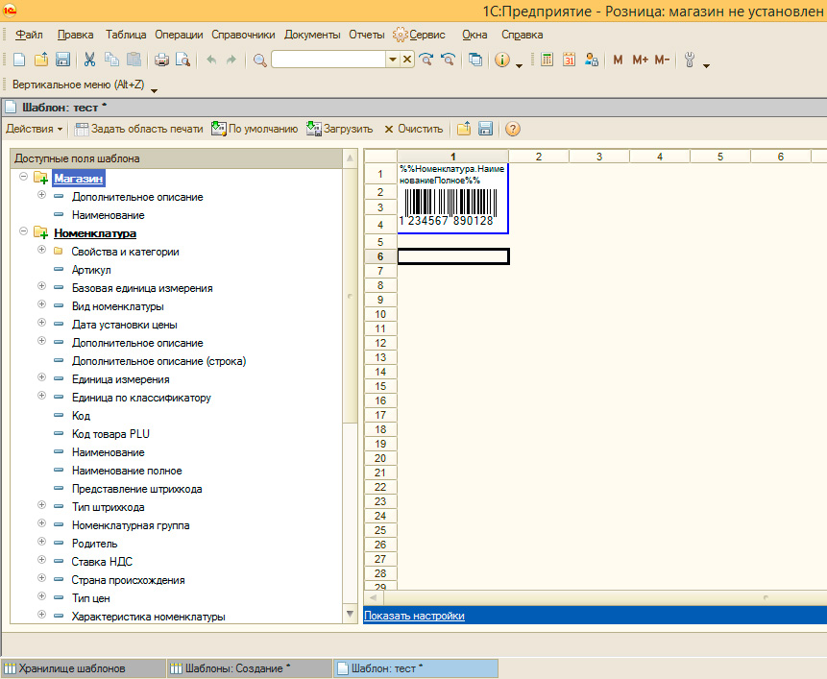Image resolution: width=827 pixels, height=679 pixels.
Task: Collapse the Магазин tree node
Action: tap(24, 179)
